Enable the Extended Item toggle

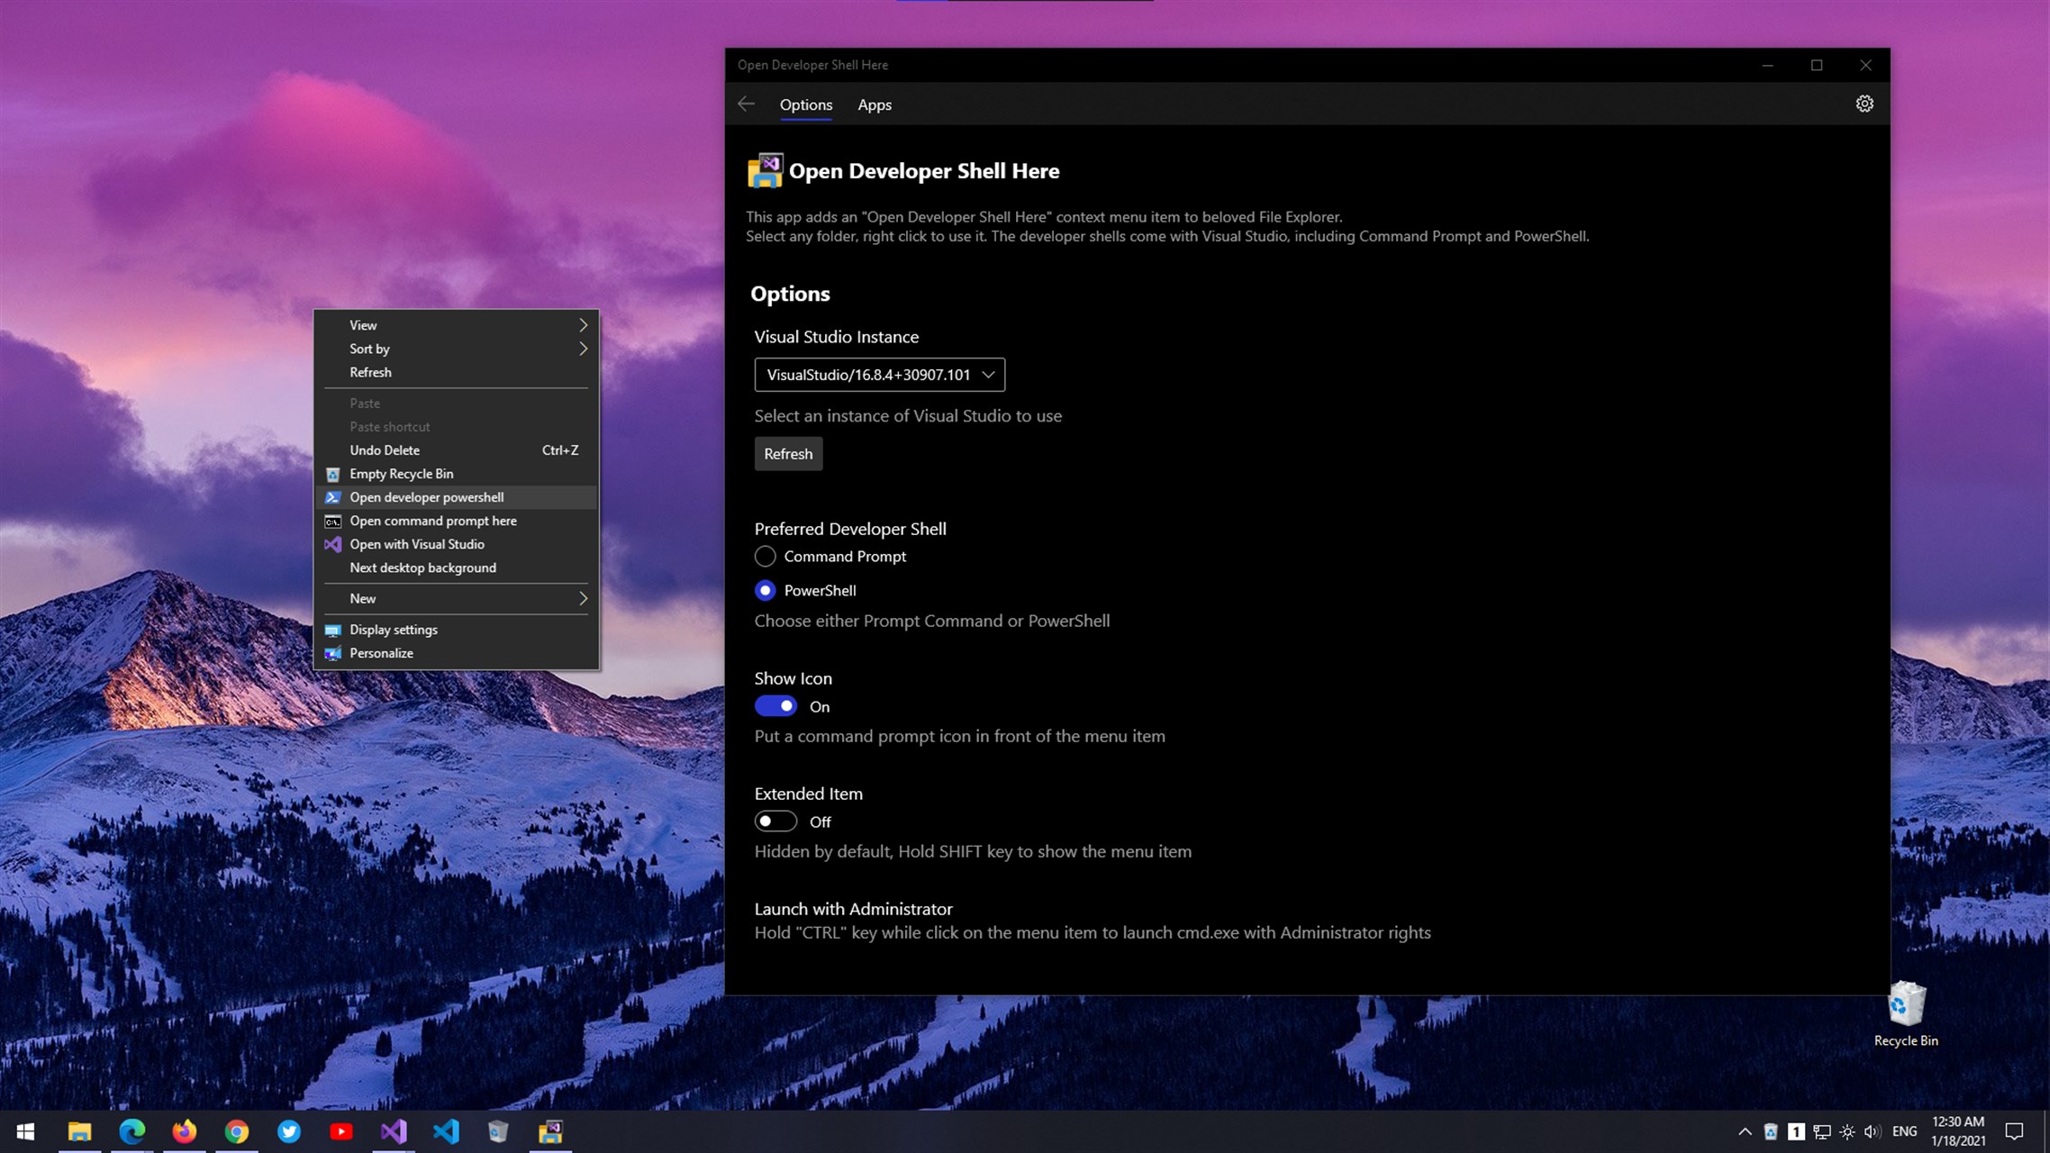click(776, 822)
